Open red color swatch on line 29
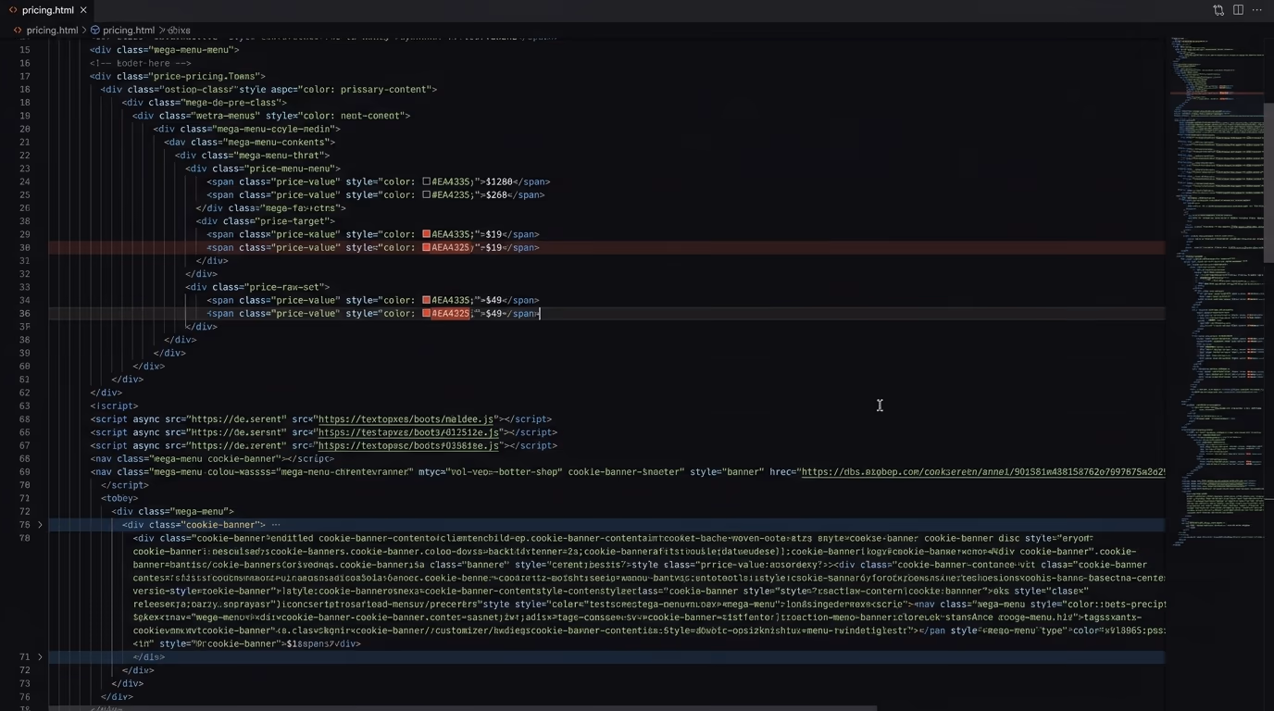The height and width of the screenshot is (711, 1274). [427, 234]
